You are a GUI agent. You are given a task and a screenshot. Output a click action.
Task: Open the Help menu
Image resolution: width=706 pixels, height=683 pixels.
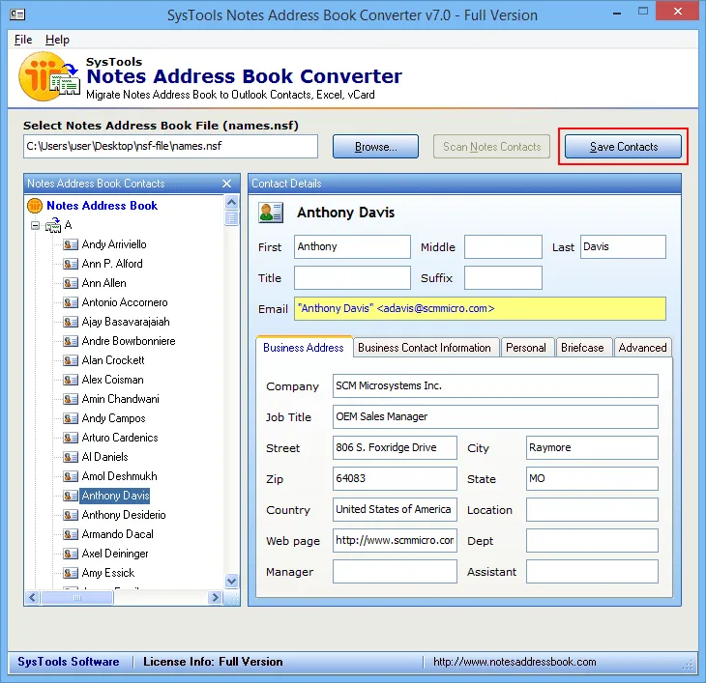57,40
